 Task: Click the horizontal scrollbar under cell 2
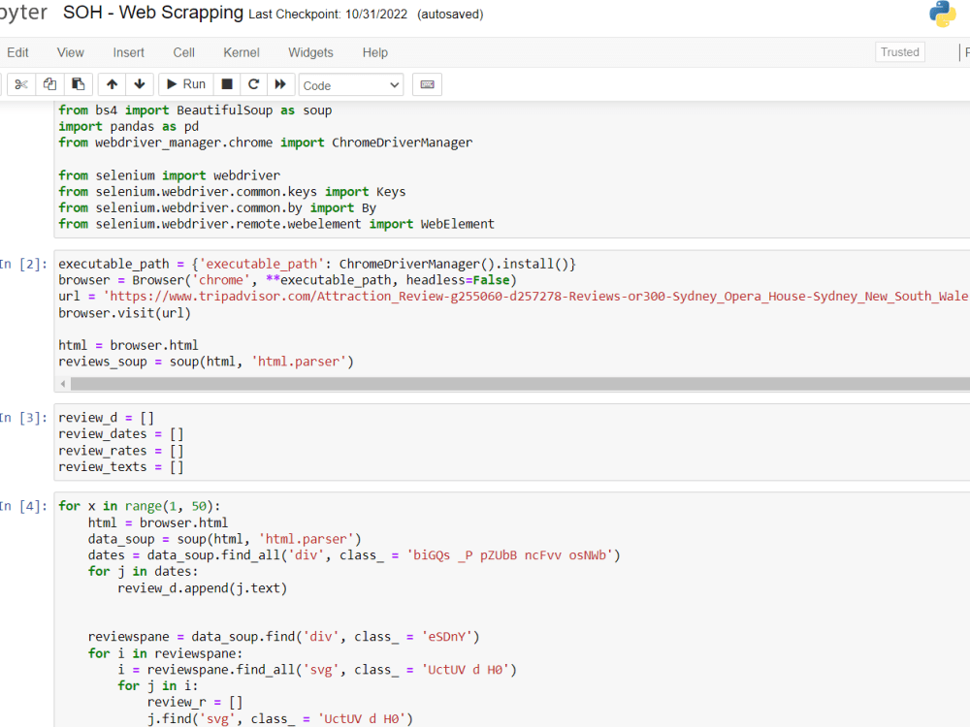(x=291, y=383)
